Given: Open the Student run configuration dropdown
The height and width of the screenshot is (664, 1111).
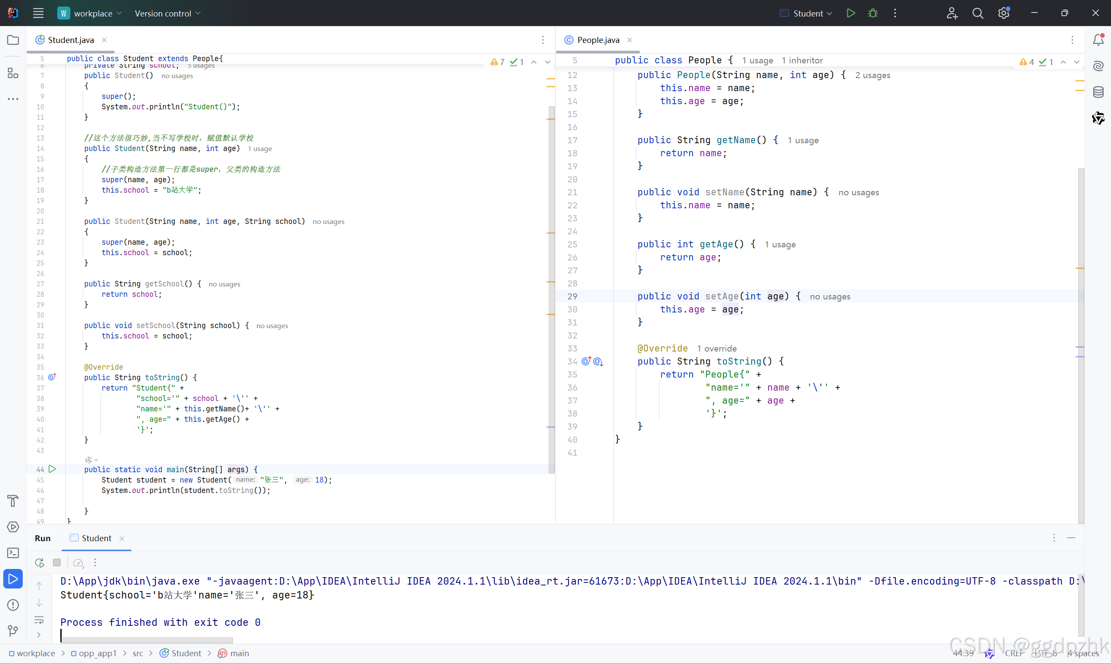Looking at the screenshot, I should (805, 13).
